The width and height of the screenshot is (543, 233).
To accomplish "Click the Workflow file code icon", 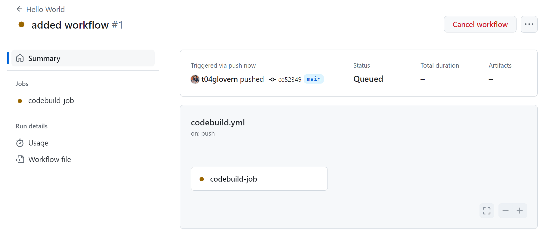I will [x=20, y=159].
